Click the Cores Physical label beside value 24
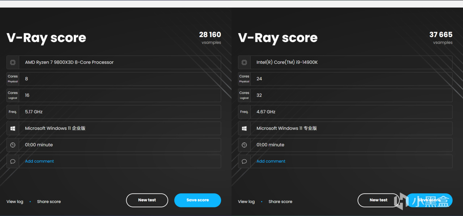 244,79
